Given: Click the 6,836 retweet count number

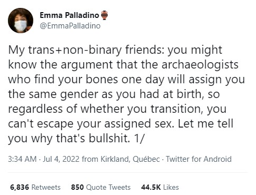Looking at the screenshot, I should [x=20, y=188].
